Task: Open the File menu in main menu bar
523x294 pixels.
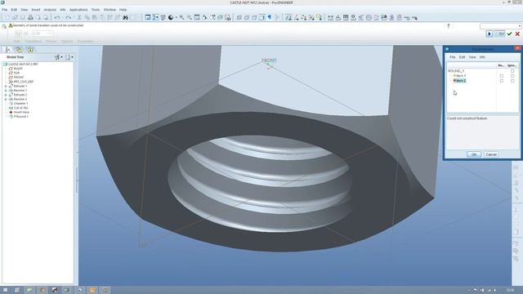Action: pyautogui.click(x=4, y=10)
